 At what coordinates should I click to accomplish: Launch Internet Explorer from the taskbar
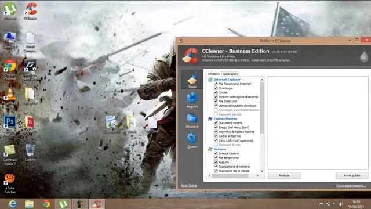point(12,204)
